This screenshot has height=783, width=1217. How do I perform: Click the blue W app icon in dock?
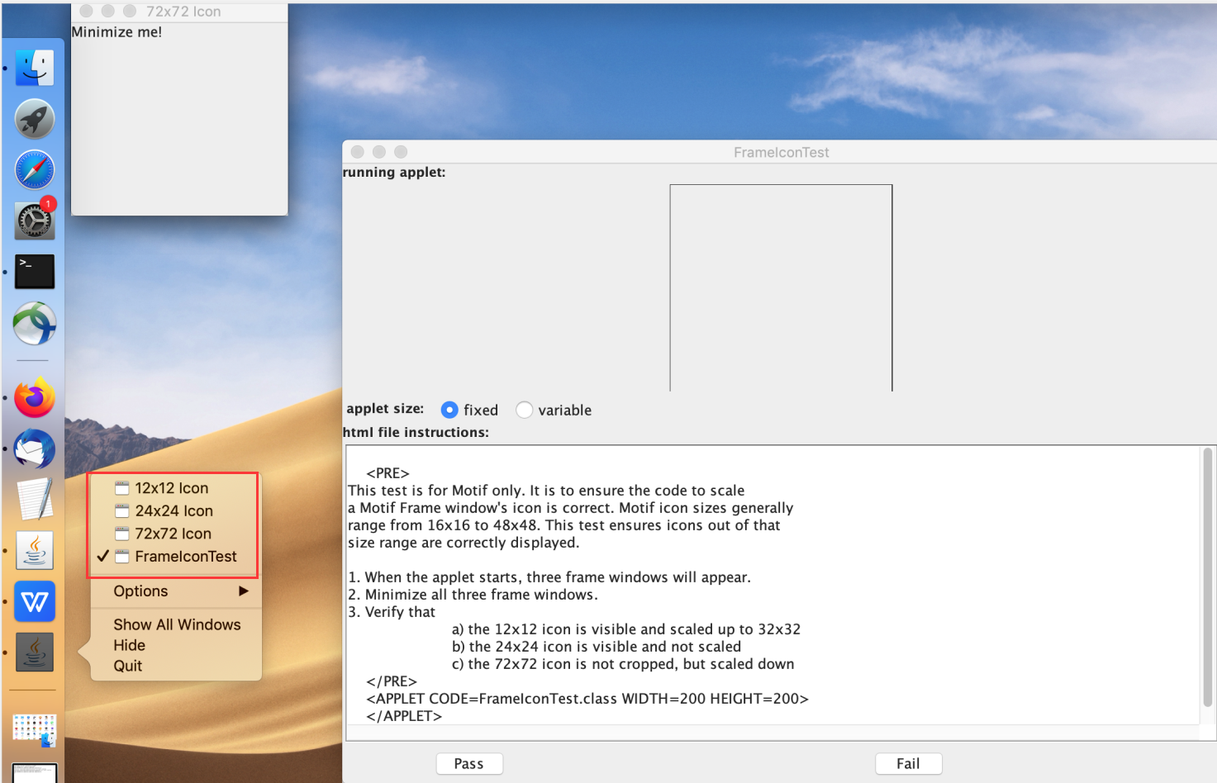coord(35,601)
